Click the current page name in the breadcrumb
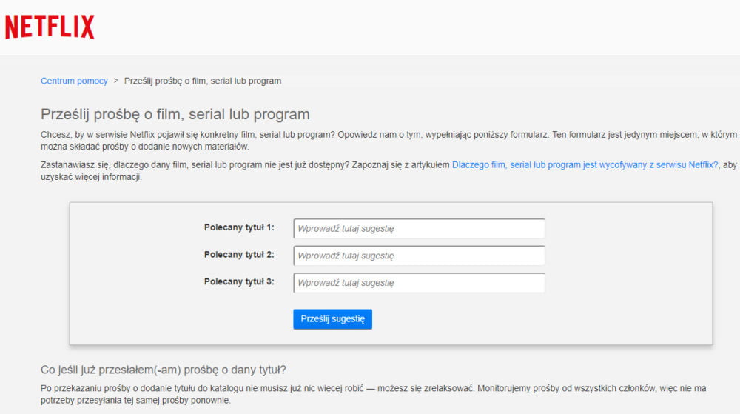 [x=202, y=81]
